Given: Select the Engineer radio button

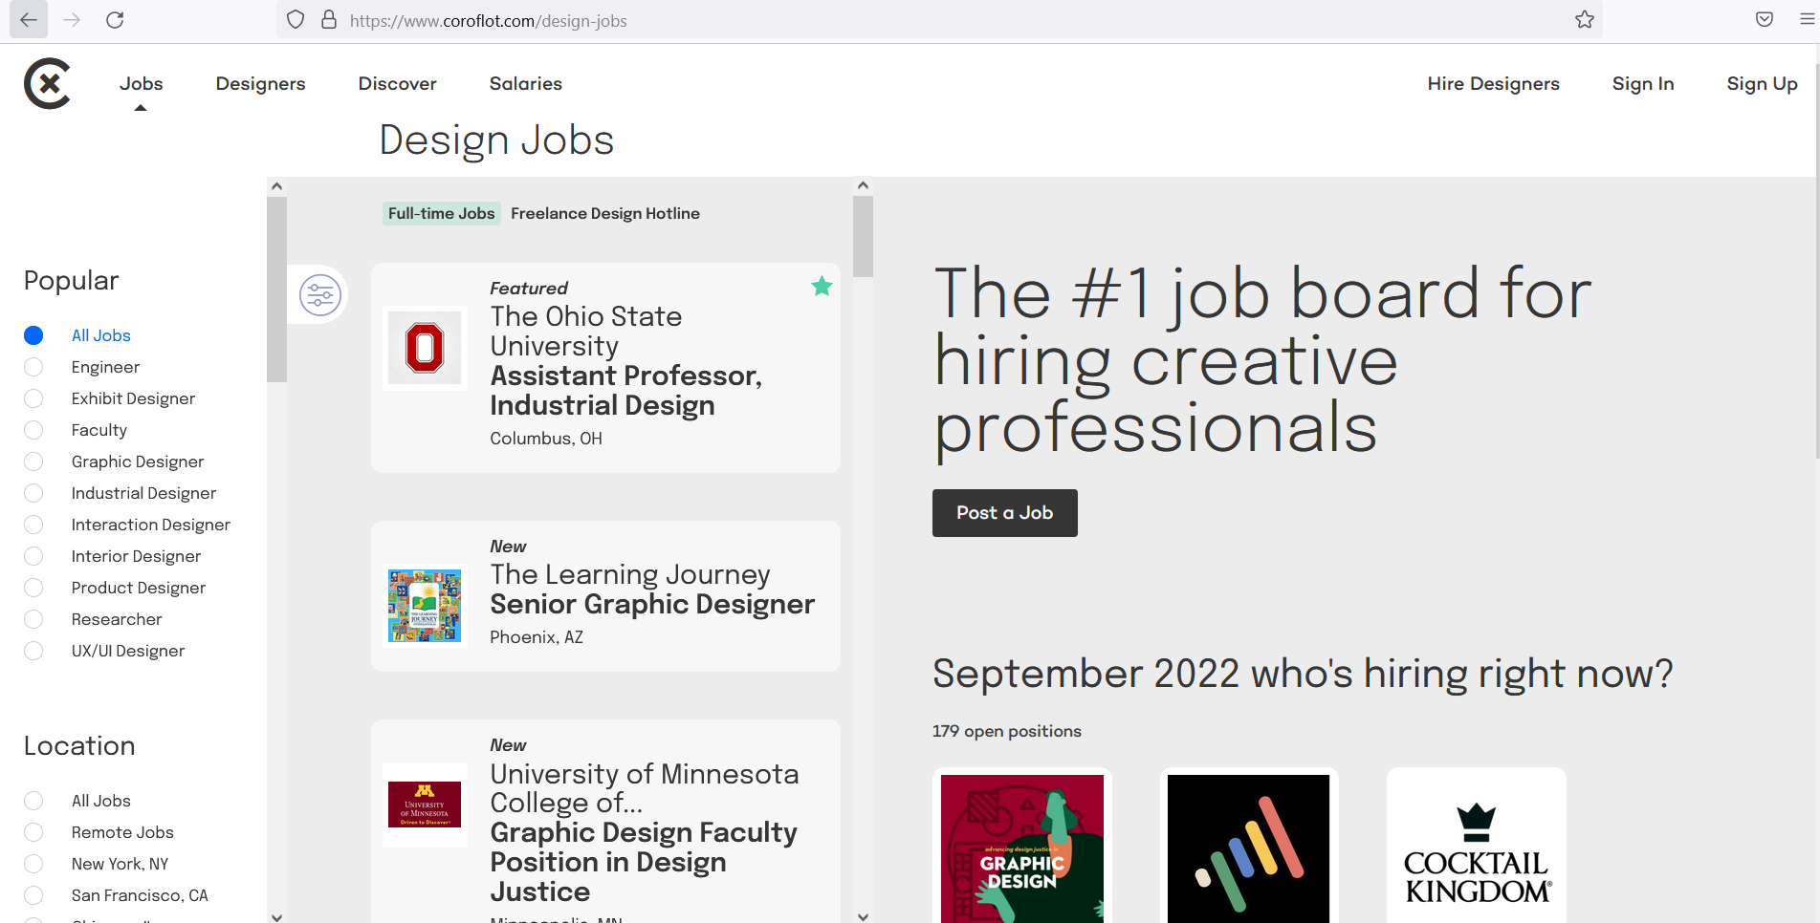Looking at the screenshot, I should tap(33, 367).
